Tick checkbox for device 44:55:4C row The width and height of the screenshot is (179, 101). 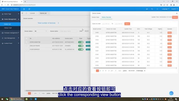[x=27, y=49]
